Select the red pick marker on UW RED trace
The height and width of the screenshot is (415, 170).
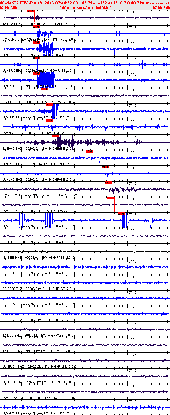[x=90, y=151]
